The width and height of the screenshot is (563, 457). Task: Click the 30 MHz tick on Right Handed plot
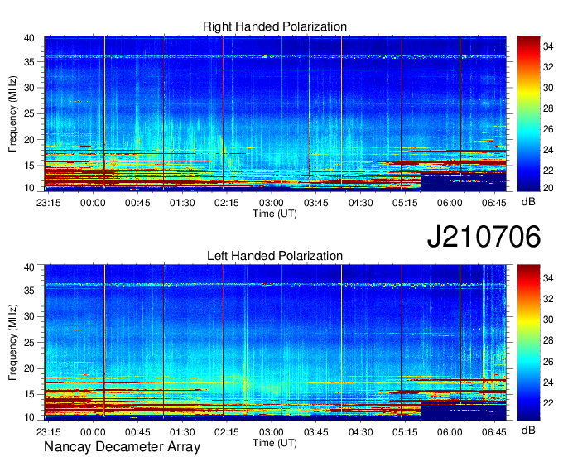tap(29, 88)
